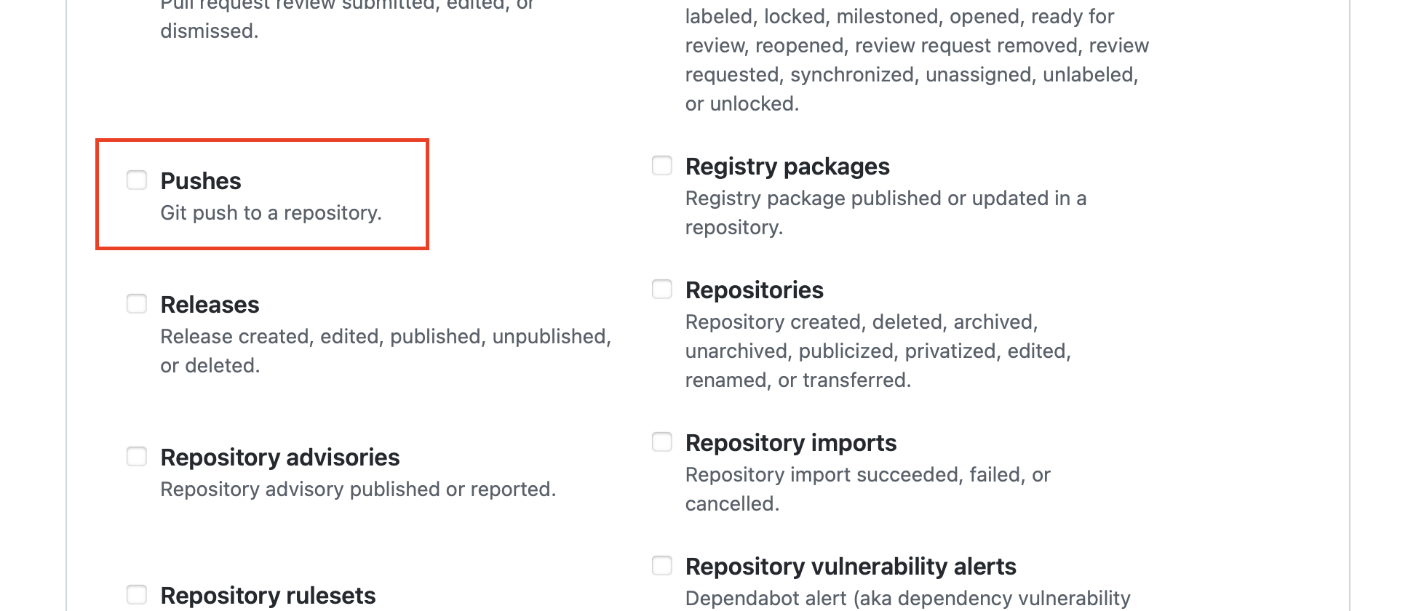Toggle the Repository rulesets checkbox
Screen dimensions: 1416x611
[137, 594]
